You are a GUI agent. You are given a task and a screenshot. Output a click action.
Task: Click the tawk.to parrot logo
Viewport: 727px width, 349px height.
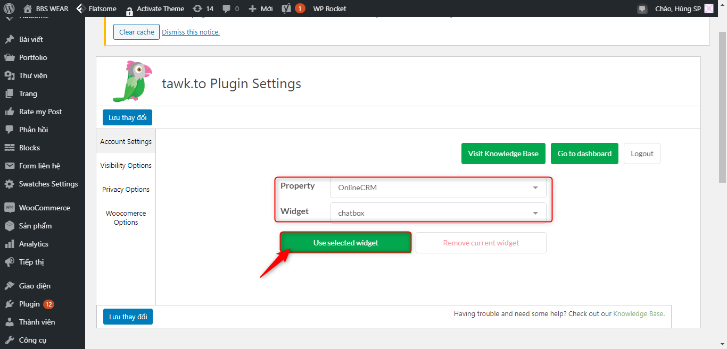pos(132,81)
